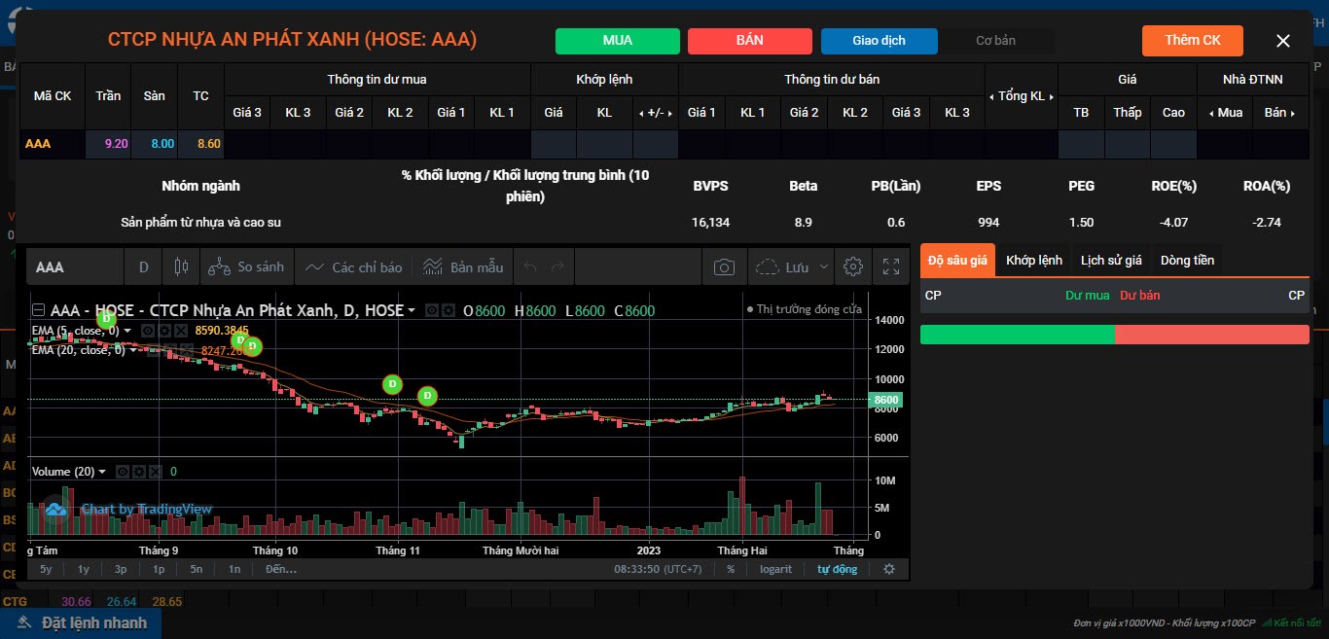The image size is (1329, 639).
Task: Click the undo arrow in chart toolbar
Action: click(530, 266)
